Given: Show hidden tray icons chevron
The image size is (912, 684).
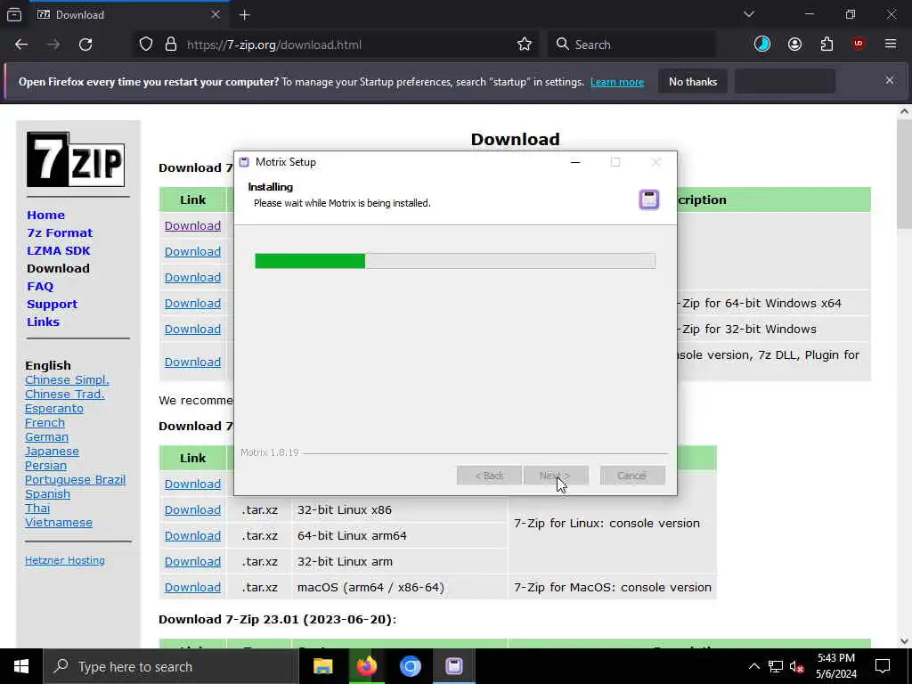Looking at the screenshot, I should (x=753, y=666).
